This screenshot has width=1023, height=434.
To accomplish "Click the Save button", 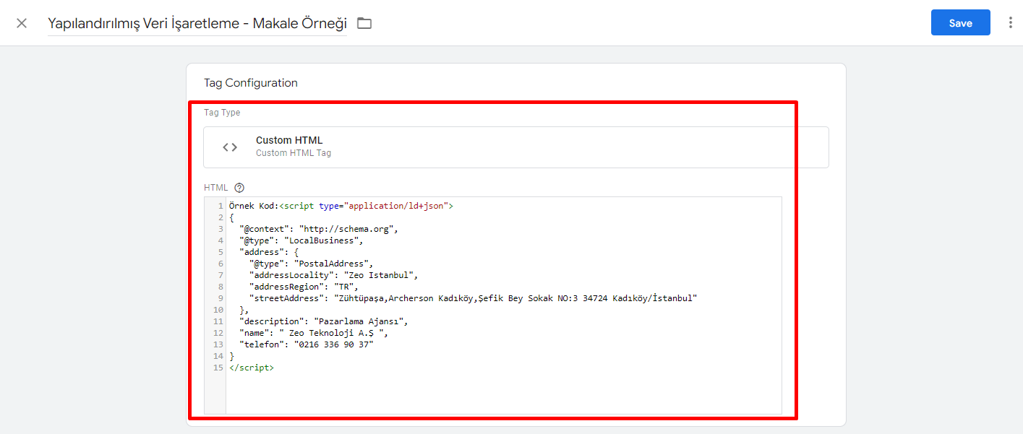I will (960, 23).
